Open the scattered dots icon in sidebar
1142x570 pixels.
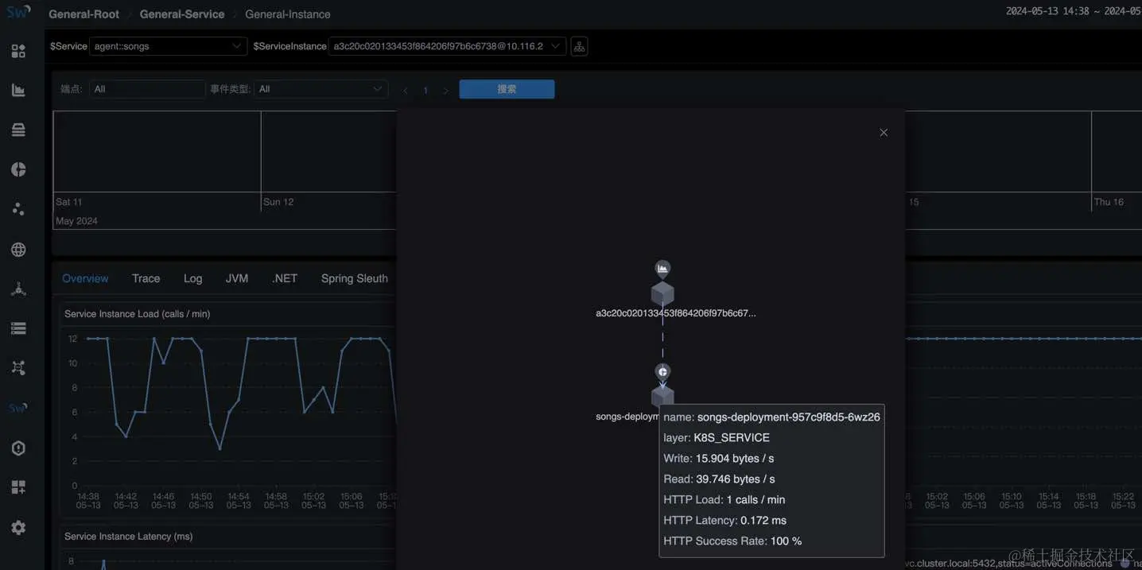point(18,209)
